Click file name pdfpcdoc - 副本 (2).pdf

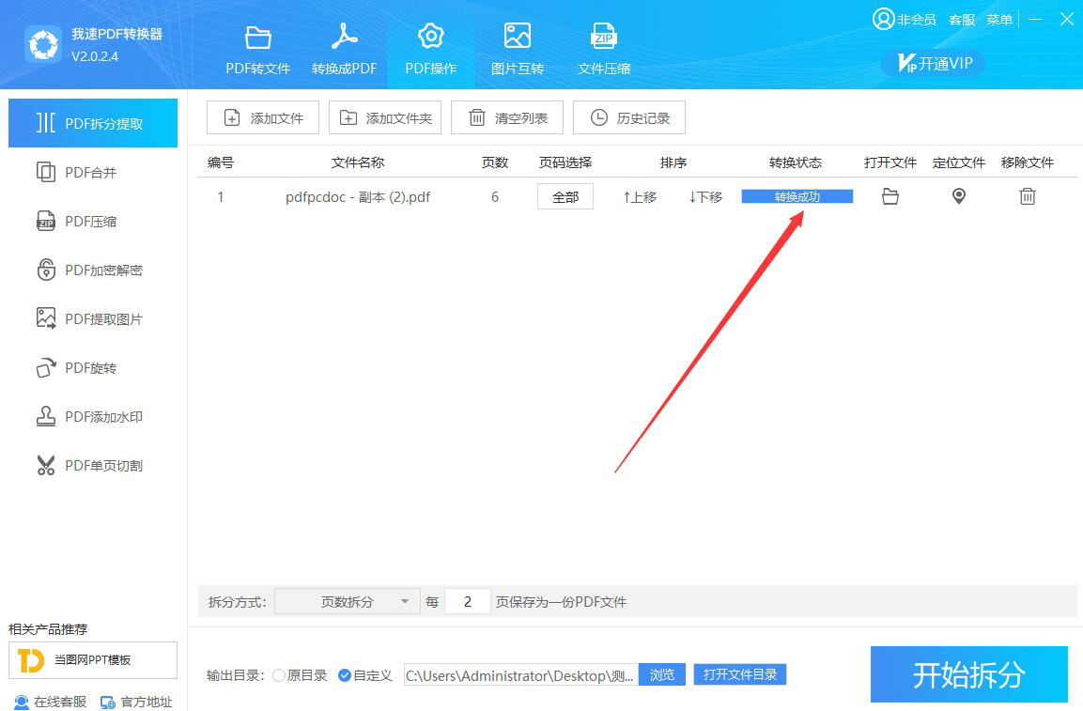358,197
